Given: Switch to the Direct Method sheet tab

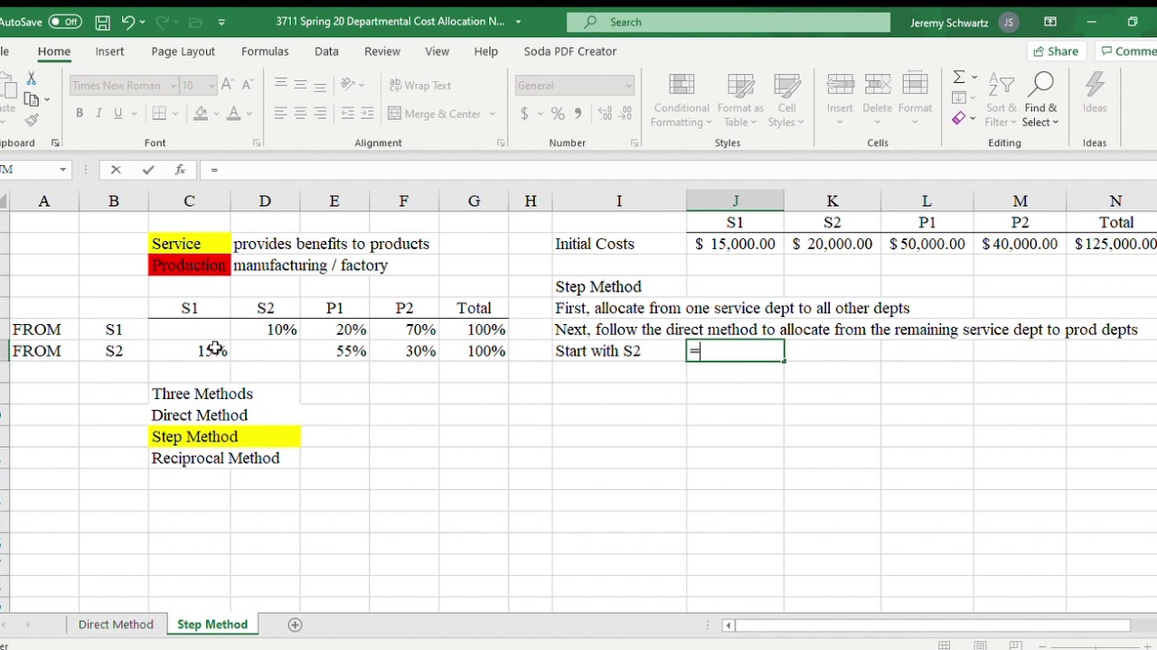Looking at the screenshot, I should [116, 625].
